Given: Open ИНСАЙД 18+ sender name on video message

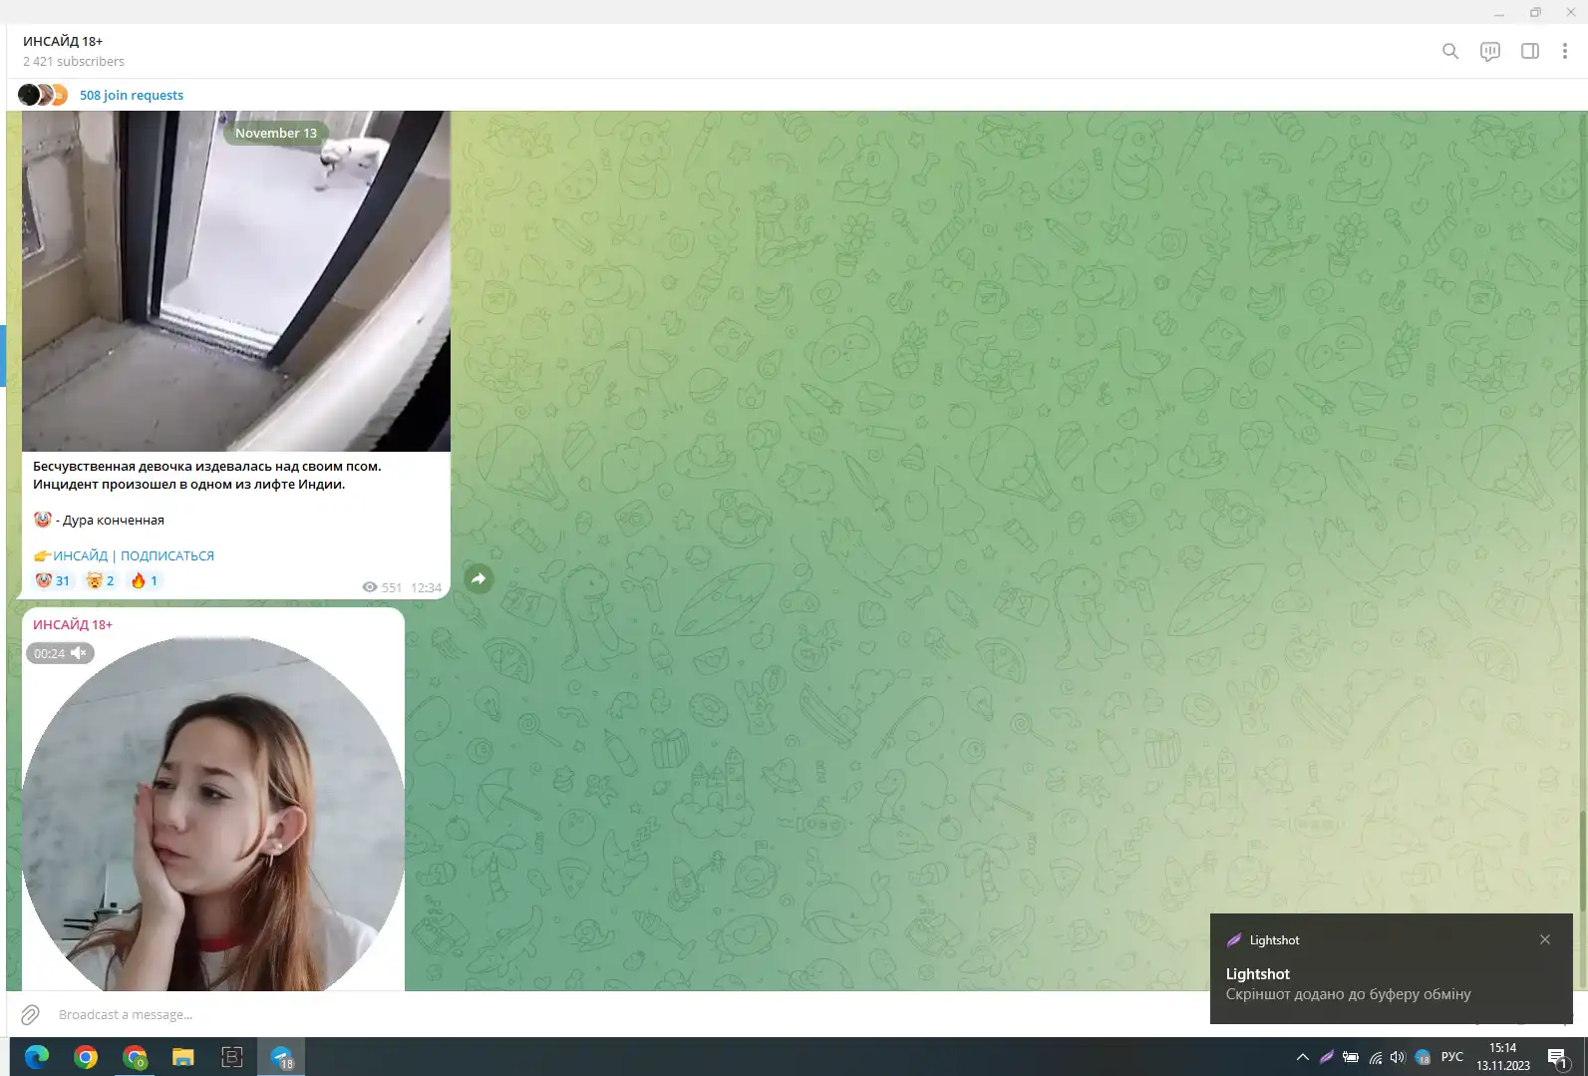Looking at the screenshot, I should (x=73, y=624).
